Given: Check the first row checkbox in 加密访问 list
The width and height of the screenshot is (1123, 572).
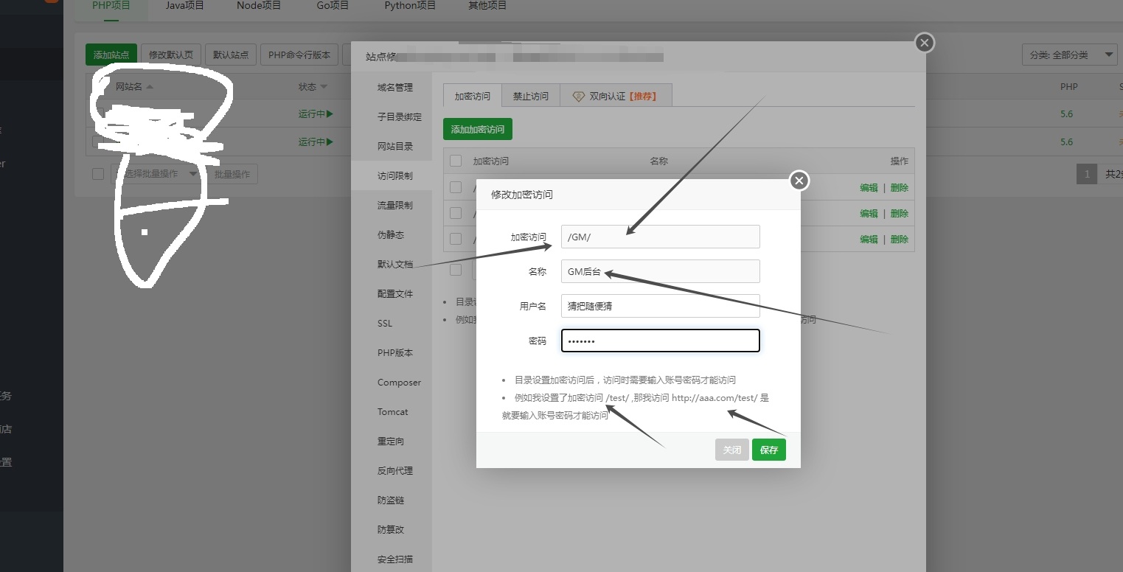Looking at the screenshot, I should coord(456,187).
